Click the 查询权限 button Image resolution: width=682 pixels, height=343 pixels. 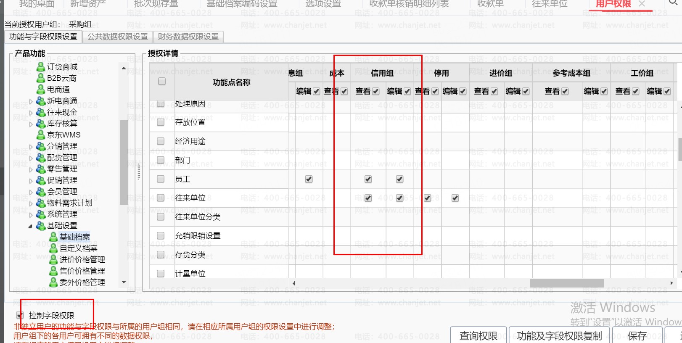coord(478,336)
